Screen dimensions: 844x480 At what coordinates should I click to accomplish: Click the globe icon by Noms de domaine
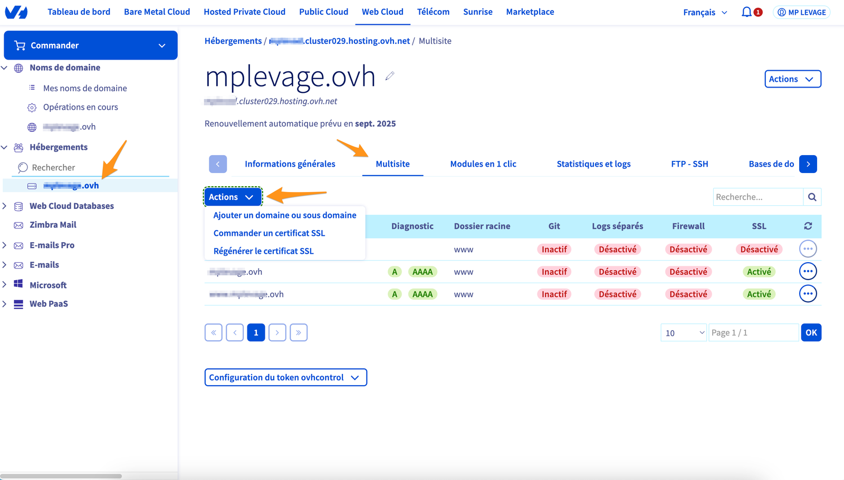pos(18,68)
